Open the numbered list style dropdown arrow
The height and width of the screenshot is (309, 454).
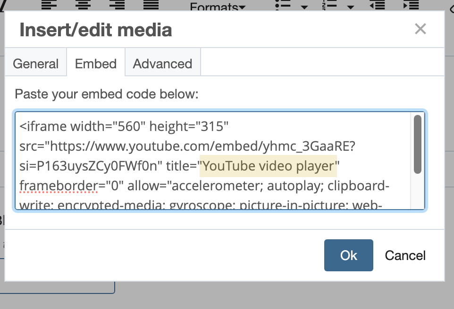point(350,8)
